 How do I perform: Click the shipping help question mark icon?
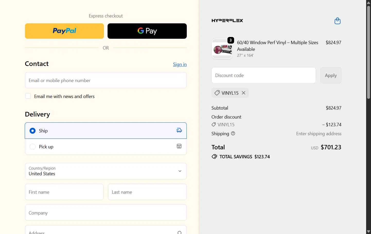click(233, 133)
